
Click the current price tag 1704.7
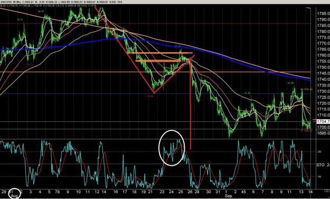(323, 121)
